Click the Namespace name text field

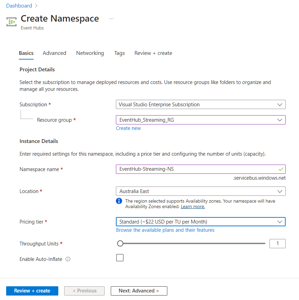[195, 169]
